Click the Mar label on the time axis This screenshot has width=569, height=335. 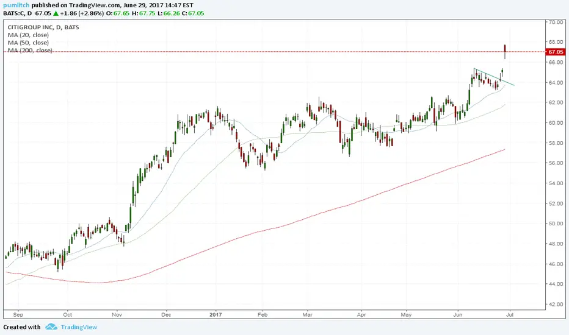tap(307, 315)
